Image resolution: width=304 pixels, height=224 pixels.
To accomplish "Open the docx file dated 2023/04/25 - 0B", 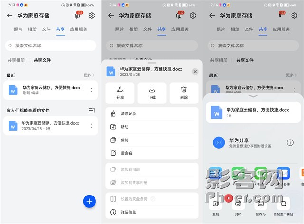I will pos(51,126).
